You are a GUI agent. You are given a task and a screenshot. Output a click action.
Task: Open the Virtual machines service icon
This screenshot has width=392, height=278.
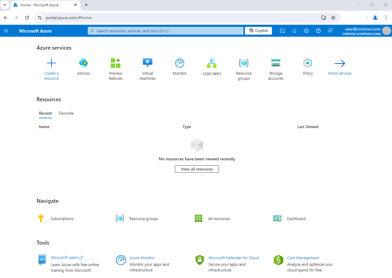(148, 63)
